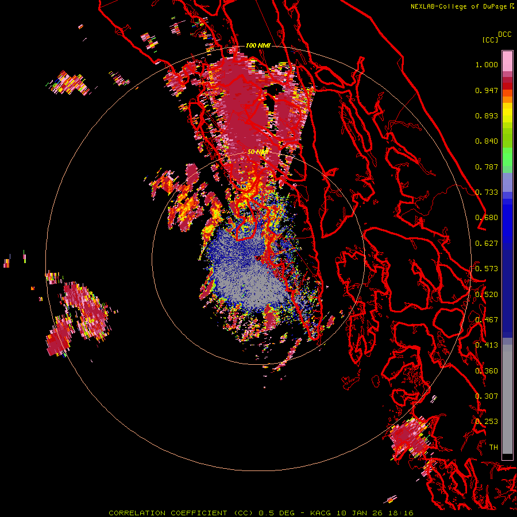Screen dimensions: 517x517
Task: Click the radar site marker at map center
Action: click(x=257, y=258)
